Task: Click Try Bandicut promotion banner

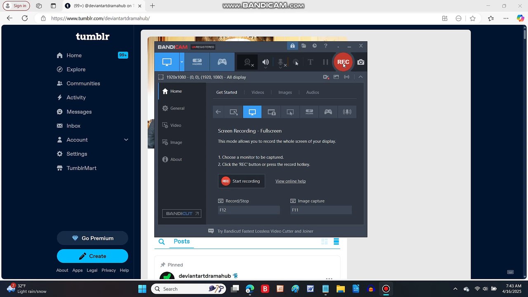Action: point(261,231)
